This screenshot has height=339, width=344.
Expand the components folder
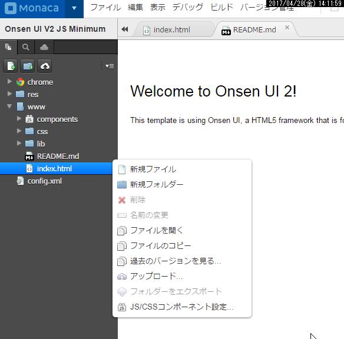pyautogui.click(x=19, y=118)
